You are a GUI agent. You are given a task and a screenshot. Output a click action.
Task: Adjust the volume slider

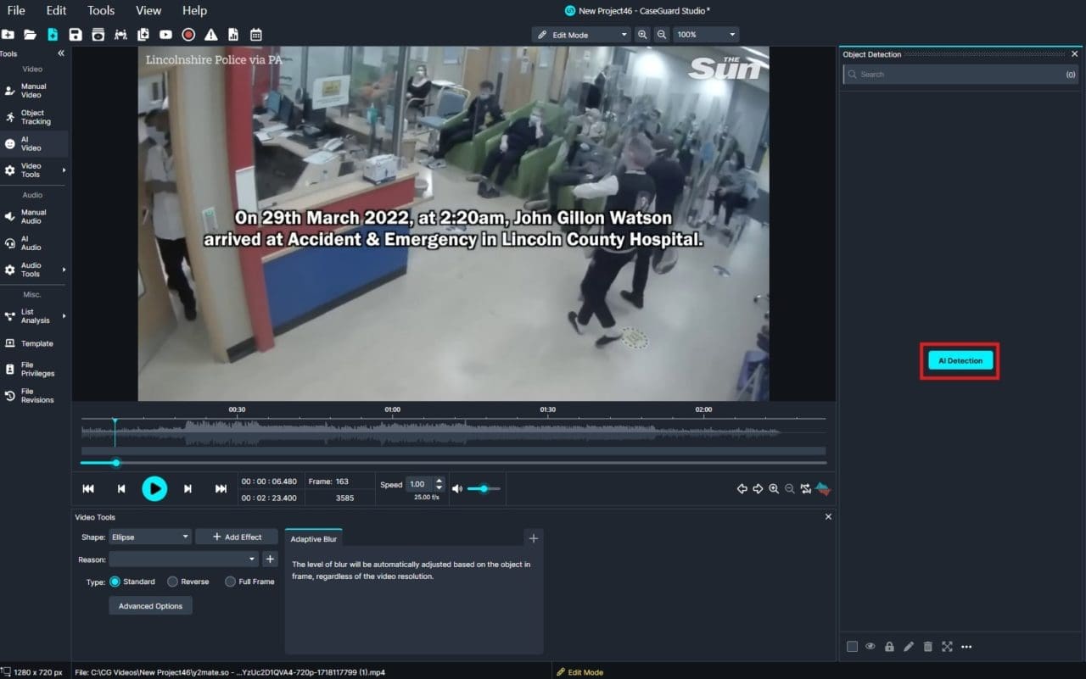[485, 488]
